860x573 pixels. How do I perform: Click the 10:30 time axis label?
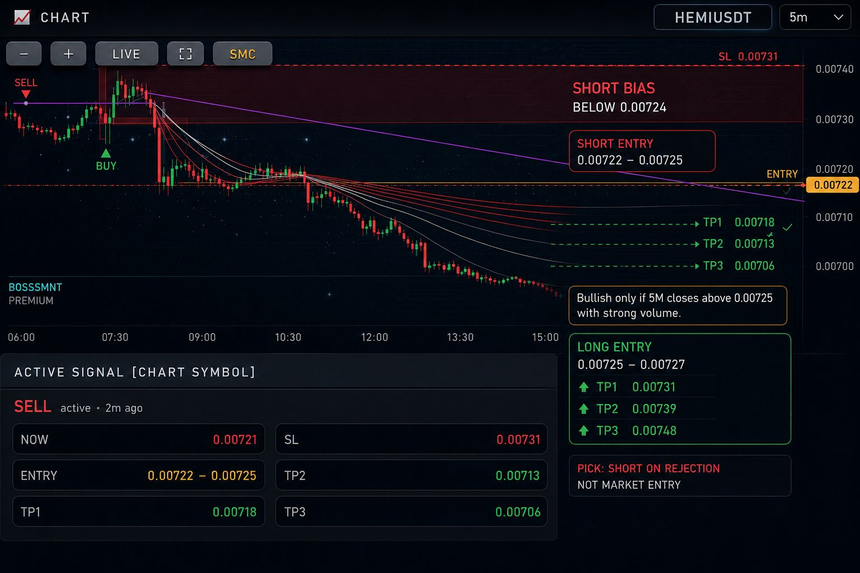click(x=288, y=337)
